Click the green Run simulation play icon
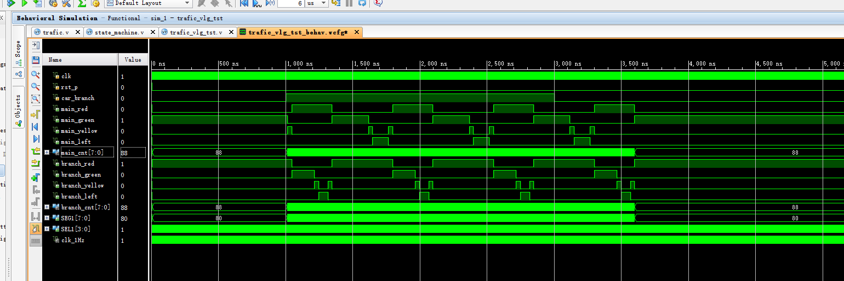Image resolution: width=844 pixels, height=281 pixels. click(x=24, y=3)
